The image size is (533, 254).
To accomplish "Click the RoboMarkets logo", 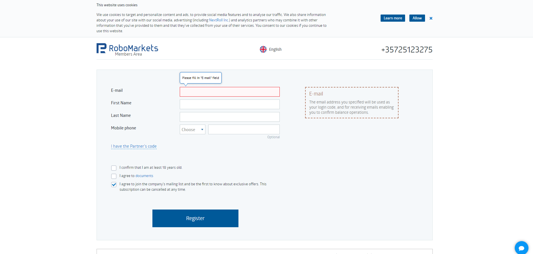I will [x=127, y=49].
